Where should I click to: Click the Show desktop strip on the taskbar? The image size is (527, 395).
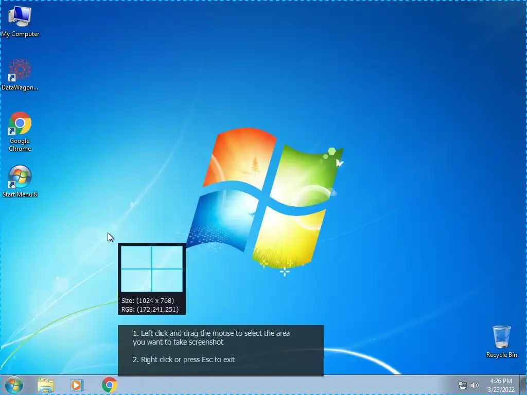[523, 385]
